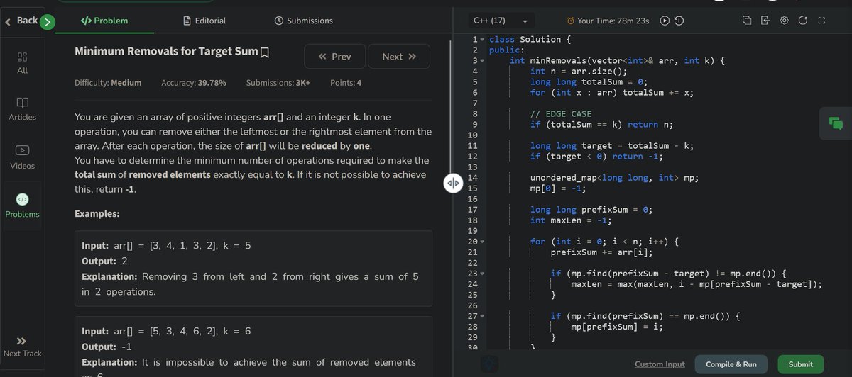Go to Next Track
The height and width of the screenshot is (377, 852).
pos(22,347)
